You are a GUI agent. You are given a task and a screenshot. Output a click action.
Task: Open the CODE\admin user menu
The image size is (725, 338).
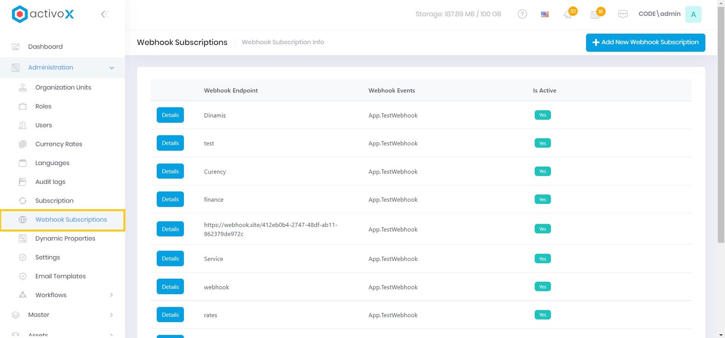tap(659, 14)
